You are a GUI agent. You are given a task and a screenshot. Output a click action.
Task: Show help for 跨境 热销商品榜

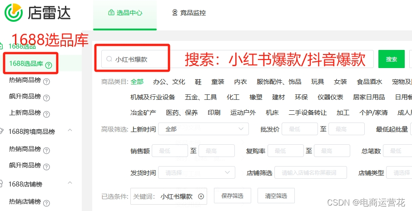click(46, 150)
